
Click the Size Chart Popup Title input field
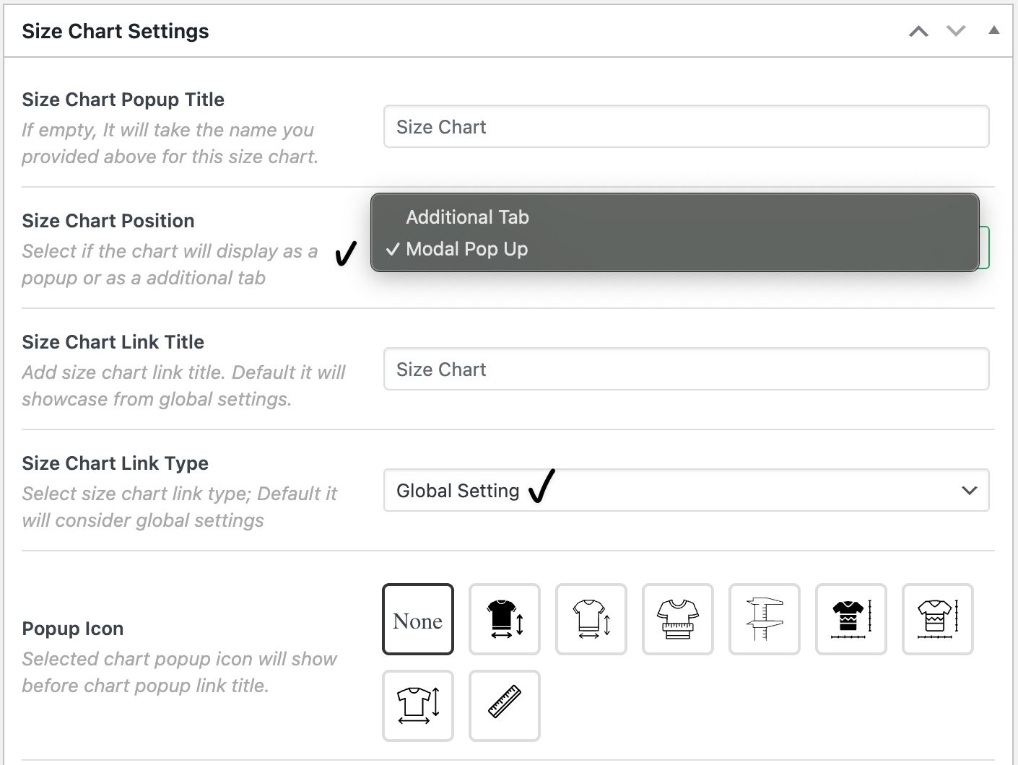coord(685,126)
